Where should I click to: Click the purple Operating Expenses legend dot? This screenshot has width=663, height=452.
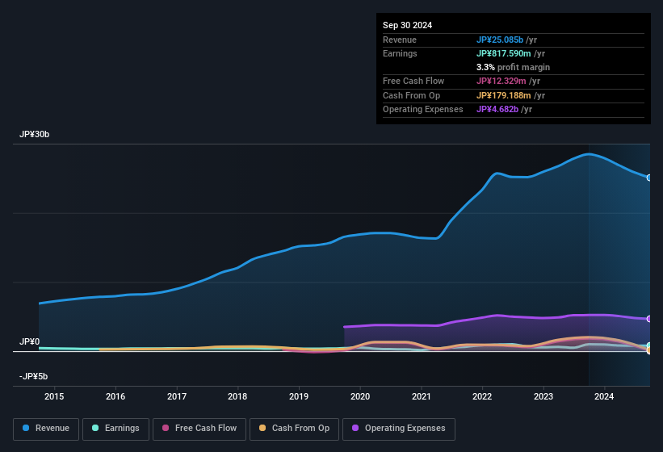355,428
